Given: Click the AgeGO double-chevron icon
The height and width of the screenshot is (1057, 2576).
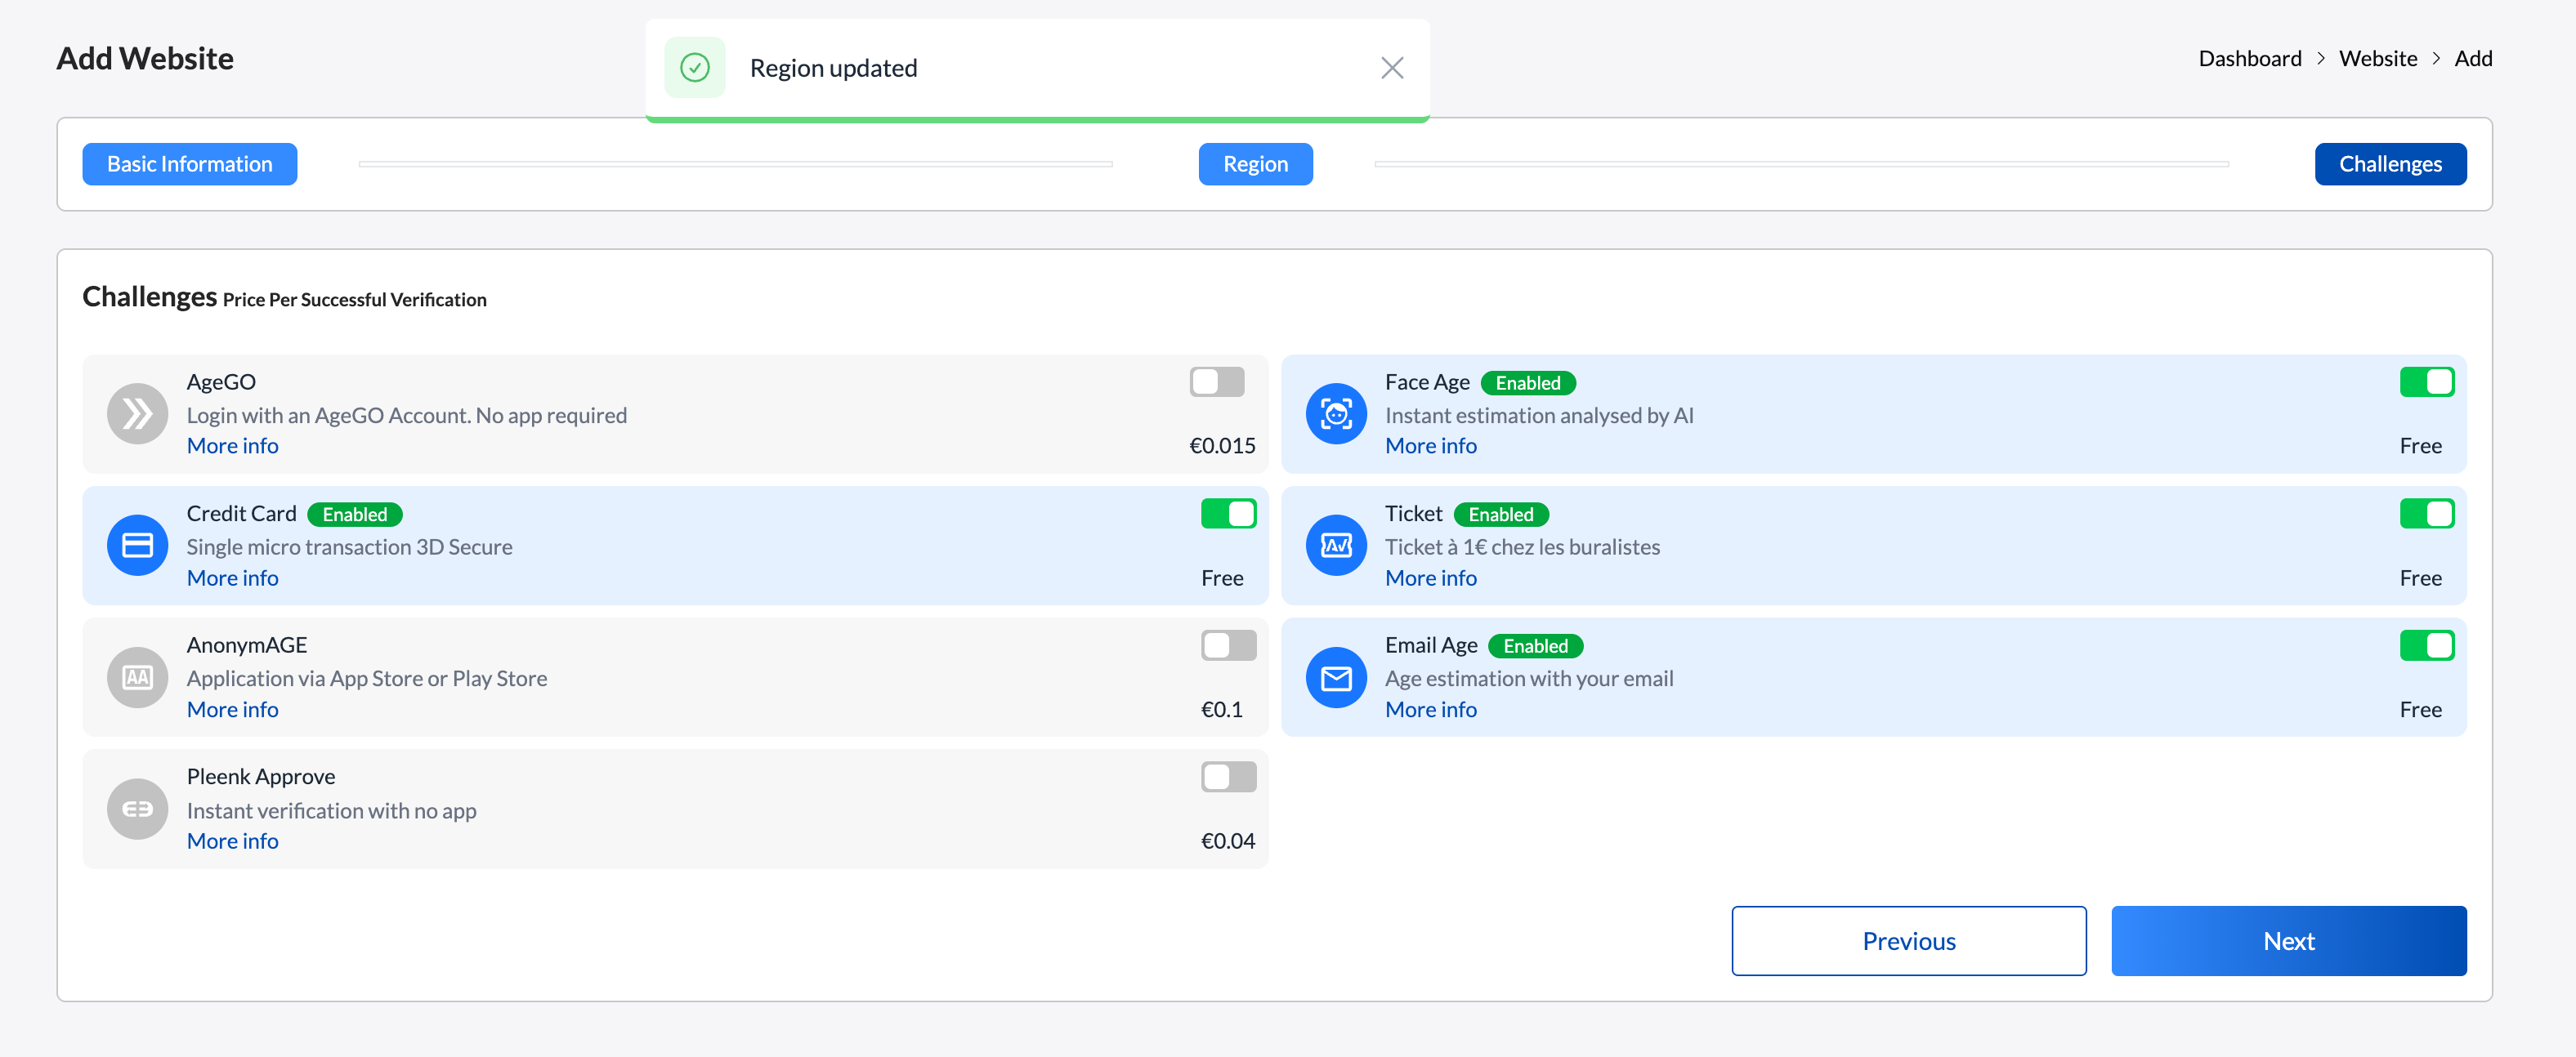Looking at the screenshot, I should pyautogui.click(x=137, y=413).
